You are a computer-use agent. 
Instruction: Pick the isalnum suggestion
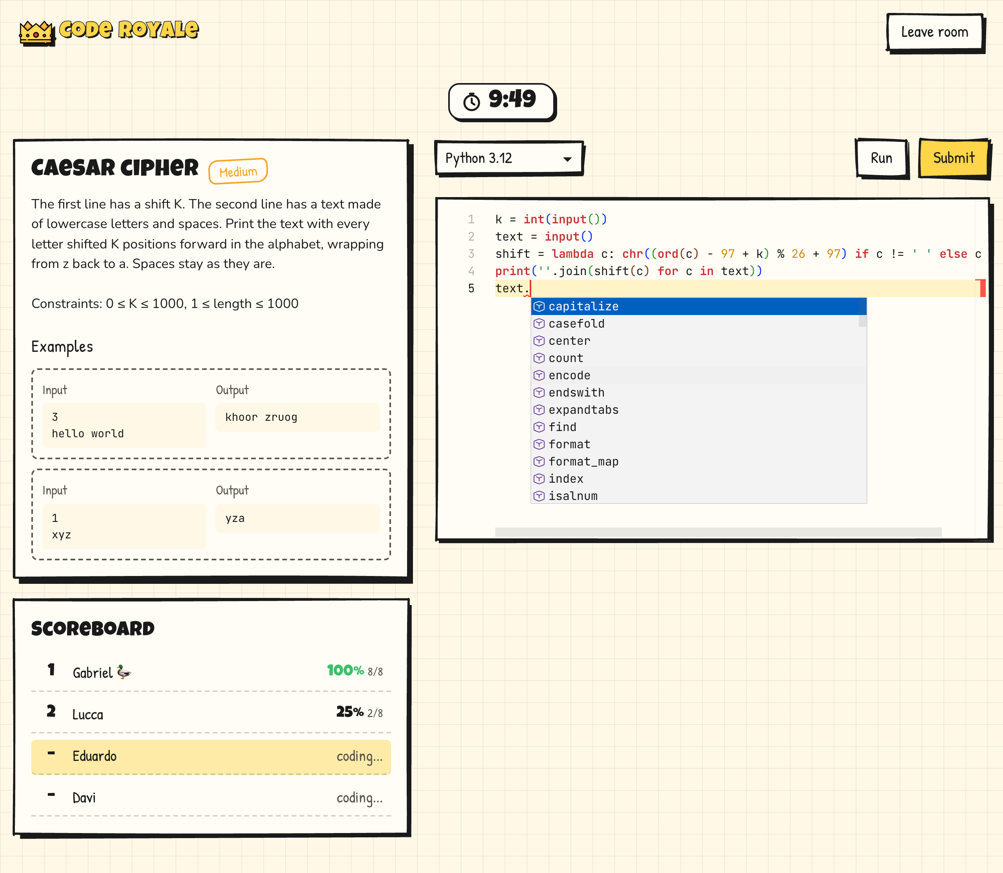[698, 496]
